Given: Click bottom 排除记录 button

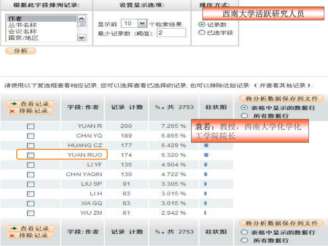Looking at the screenshot, I should [30, 235].
